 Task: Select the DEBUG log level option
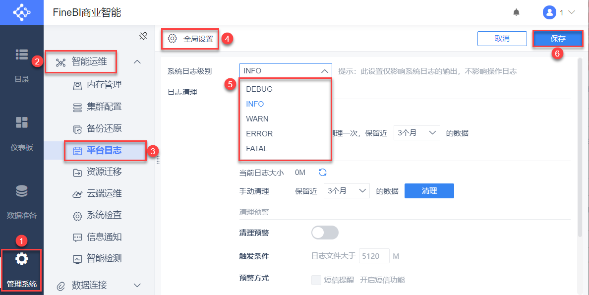[x=259, y=89]
